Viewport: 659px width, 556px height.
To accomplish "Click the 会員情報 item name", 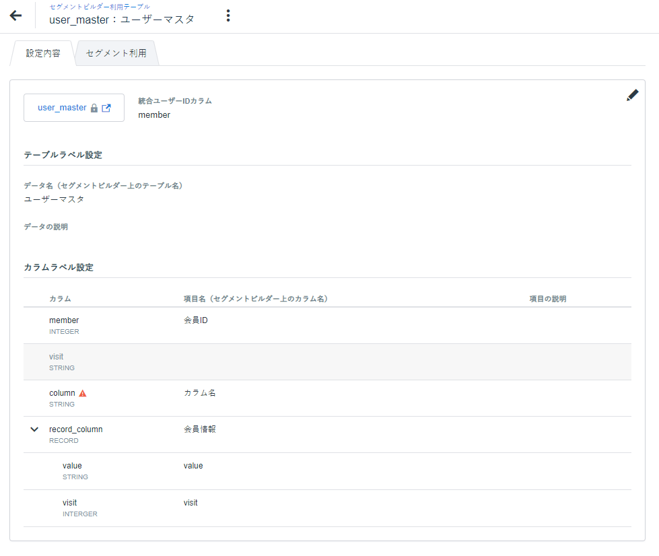I will [200, 429].
